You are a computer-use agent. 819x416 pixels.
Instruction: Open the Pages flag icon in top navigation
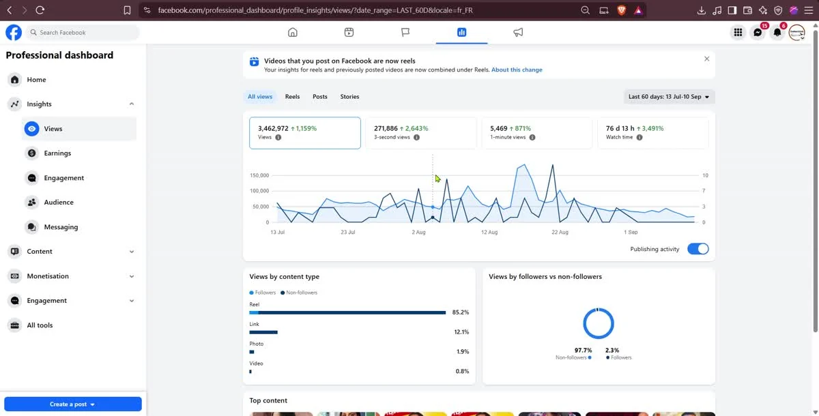(x=405, y=32)
